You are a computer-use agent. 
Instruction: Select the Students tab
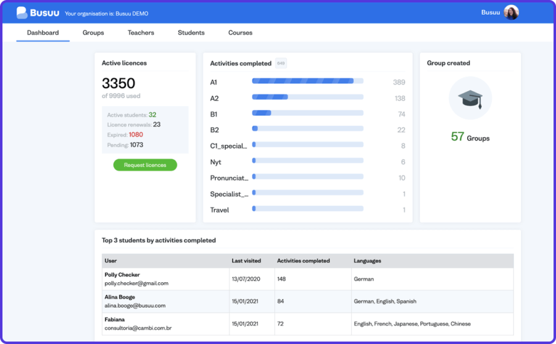coord(191,33)
